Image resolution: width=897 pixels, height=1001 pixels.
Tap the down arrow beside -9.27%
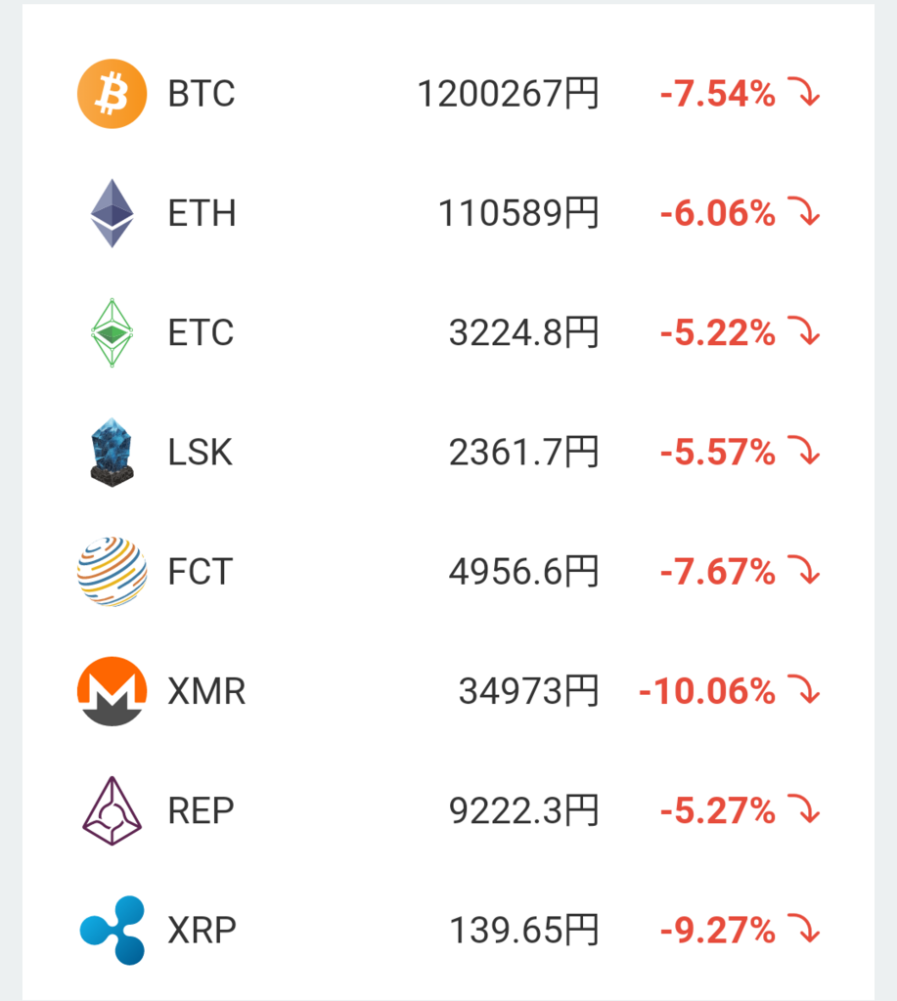click(x=804, y=929)
